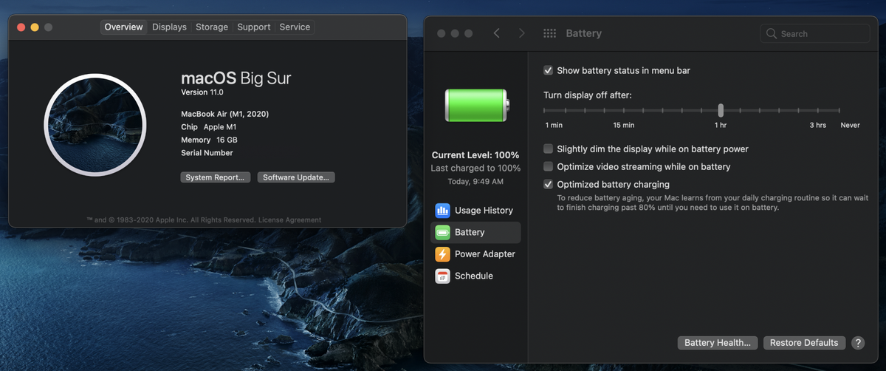Select the Power Adapter sidebar row
The width and height of the screenshot is (886, 371).
[475, 254]
